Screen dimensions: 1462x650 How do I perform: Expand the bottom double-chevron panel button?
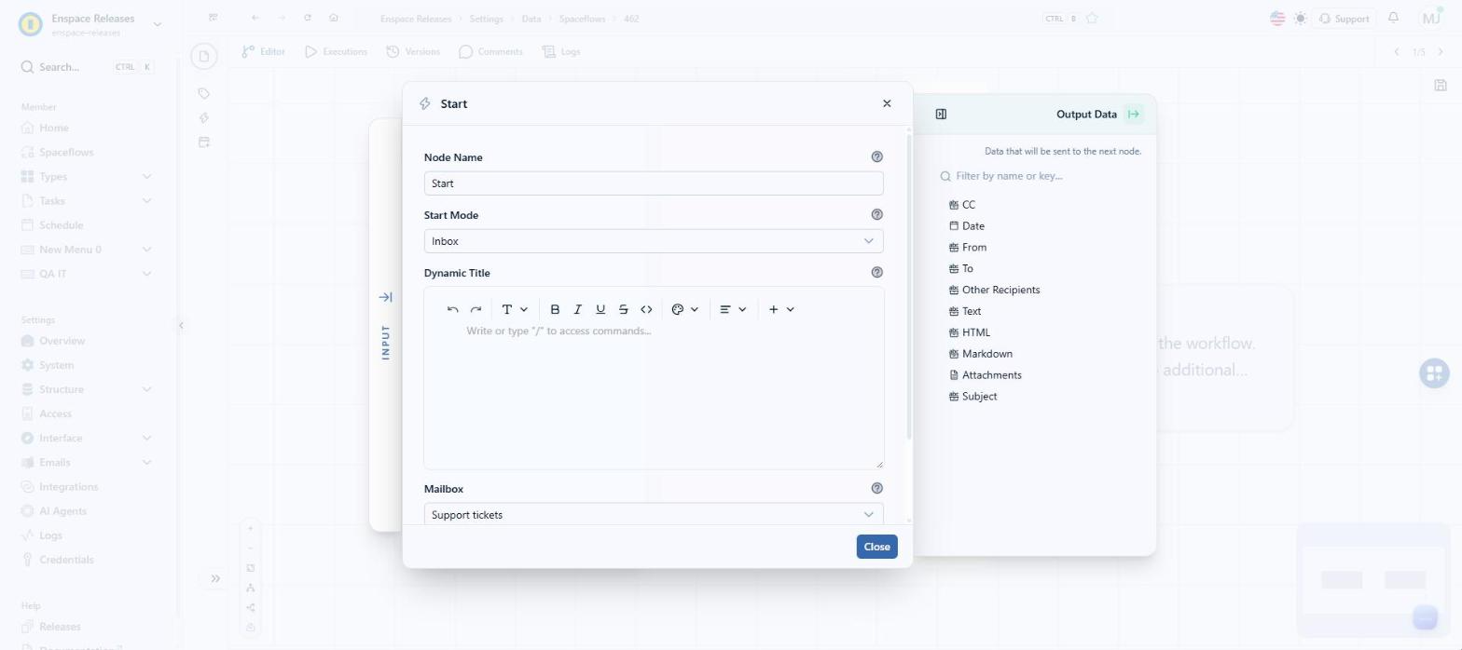215,578
